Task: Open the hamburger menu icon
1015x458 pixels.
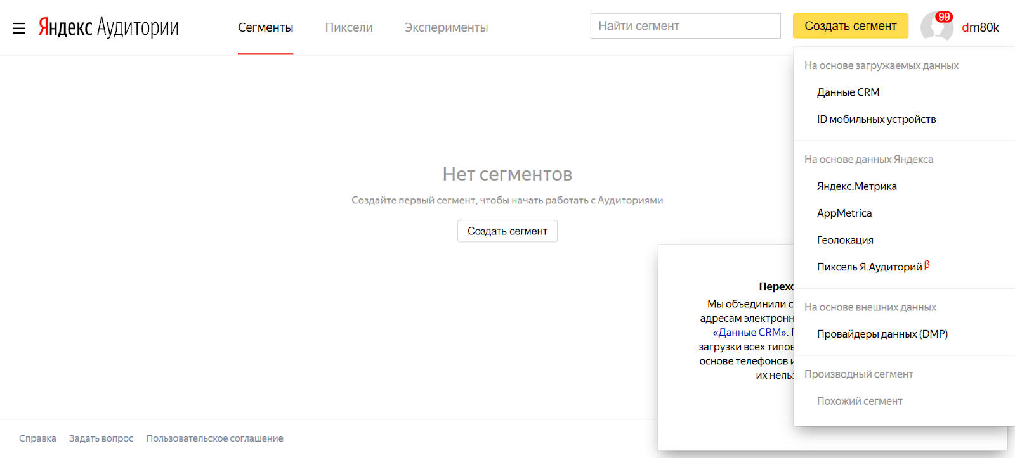Action: coord(19,28)
